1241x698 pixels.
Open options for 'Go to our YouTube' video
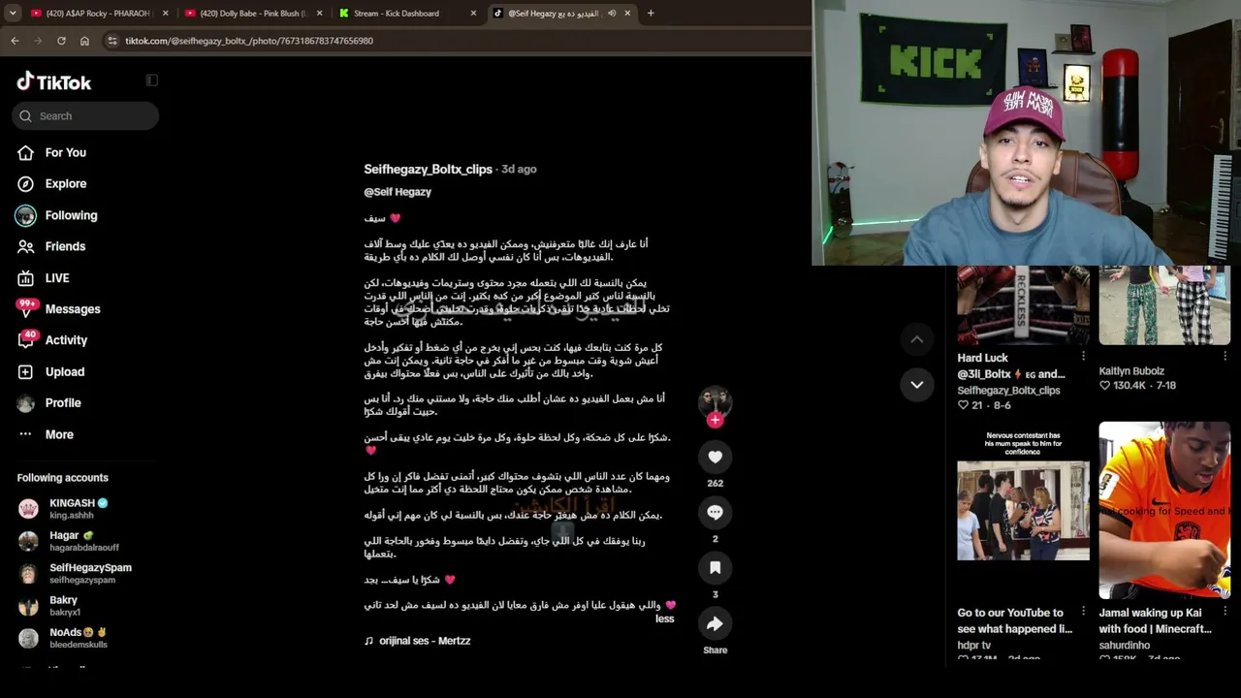[x=1084, y=613]
